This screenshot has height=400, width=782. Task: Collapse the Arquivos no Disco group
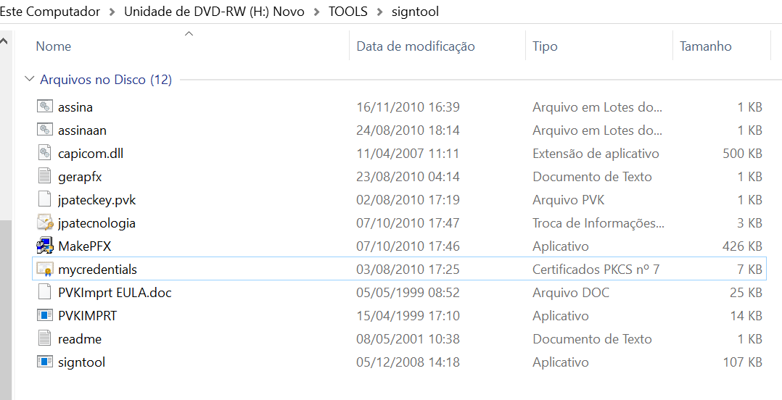point(29,80)
